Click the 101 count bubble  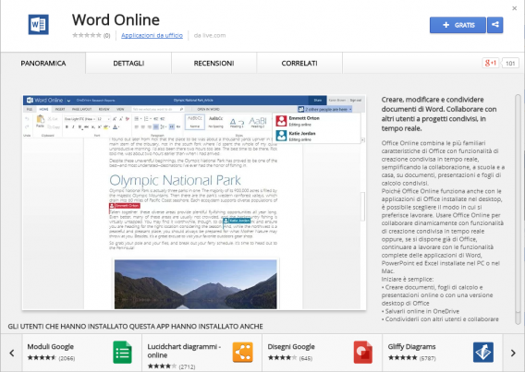pyautogui.click(x=510, y=63)
